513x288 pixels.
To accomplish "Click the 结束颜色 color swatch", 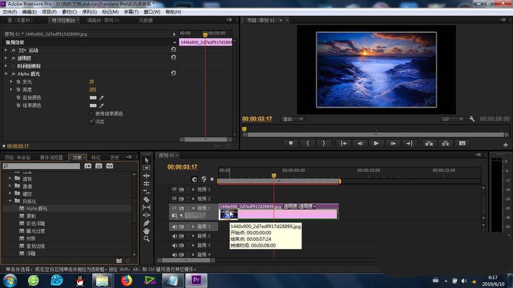I will coord(93,106).
